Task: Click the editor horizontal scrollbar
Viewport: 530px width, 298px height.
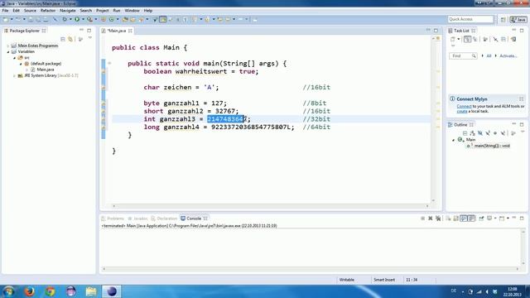Action: [271, 206]
